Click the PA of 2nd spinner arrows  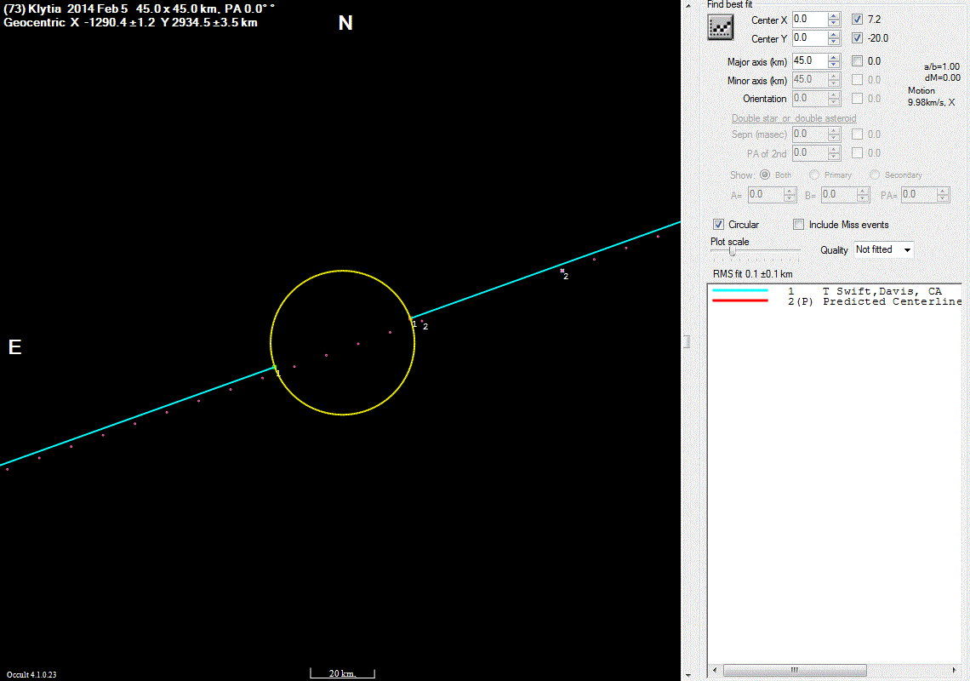834,152
